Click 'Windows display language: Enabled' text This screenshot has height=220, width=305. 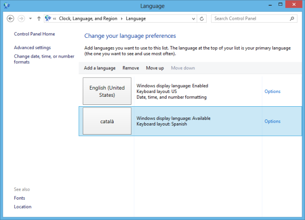click(x=172, y=85)
